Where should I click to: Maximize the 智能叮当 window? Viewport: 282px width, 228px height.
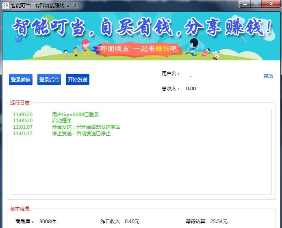256,4
